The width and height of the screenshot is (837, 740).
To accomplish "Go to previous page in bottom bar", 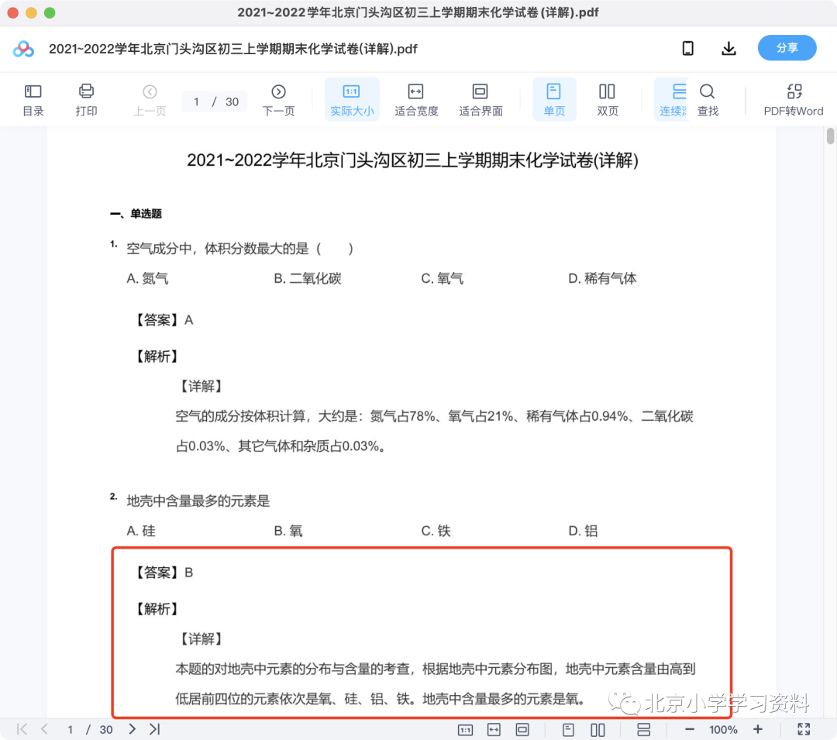I will pyautogui.click(x=45, y=729).
